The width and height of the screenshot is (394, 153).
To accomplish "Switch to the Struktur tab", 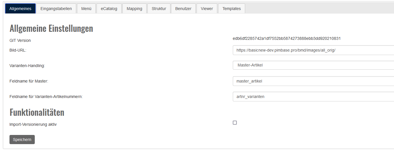I will click(x=159, y=9).
